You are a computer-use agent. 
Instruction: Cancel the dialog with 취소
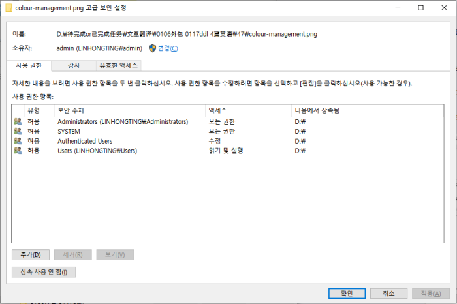388,294
